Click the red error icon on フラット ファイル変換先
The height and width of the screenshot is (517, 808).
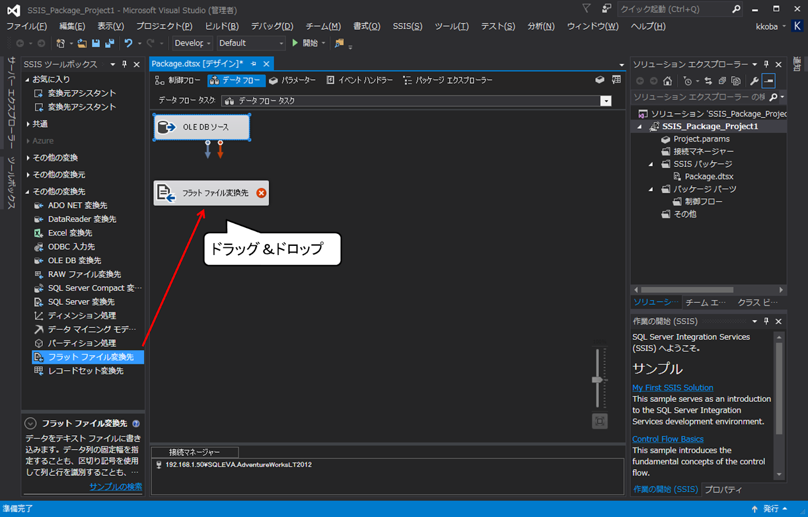(x=261, y=193)
